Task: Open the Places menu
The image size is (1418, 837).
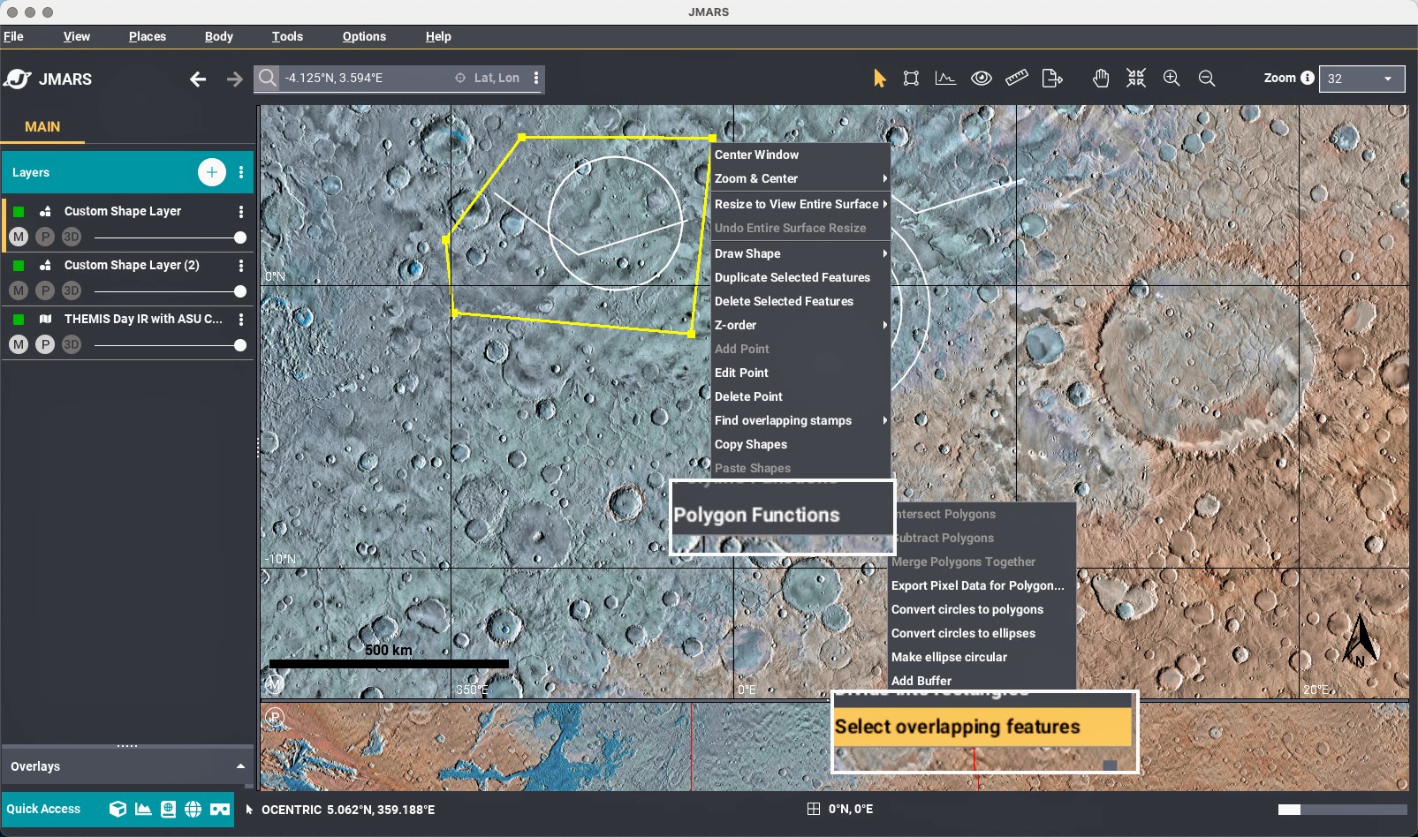Action: 147,36
